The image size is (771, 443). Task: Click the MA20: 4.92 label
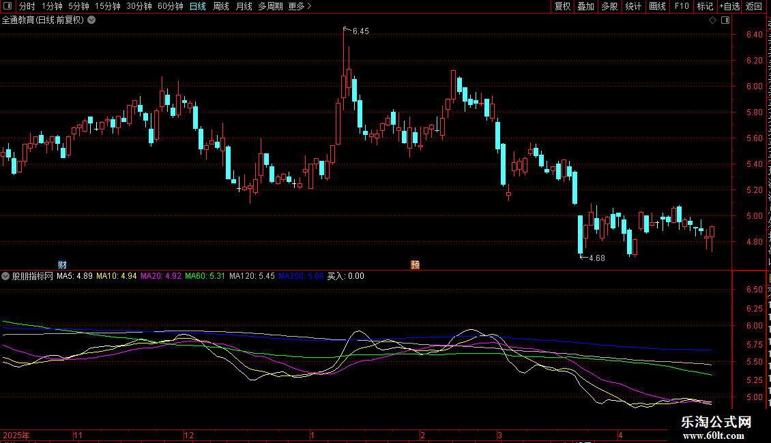pyautogui.click(x=161, y=276)
